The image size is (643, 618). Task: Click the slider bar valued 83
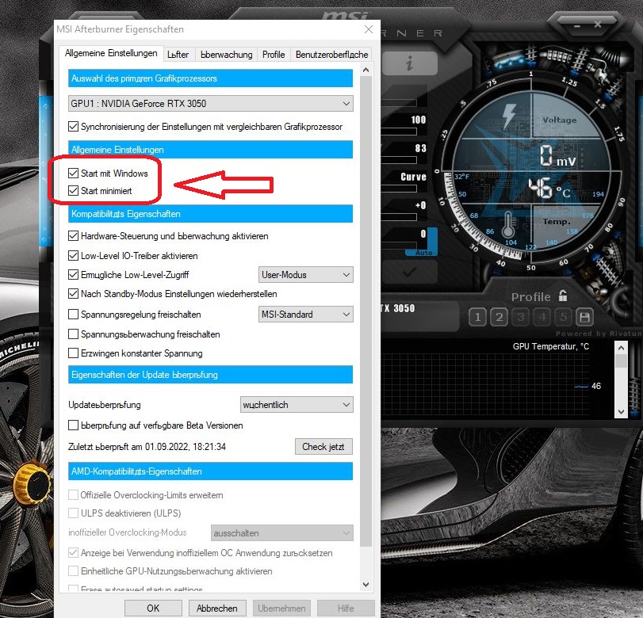(399, 160)
